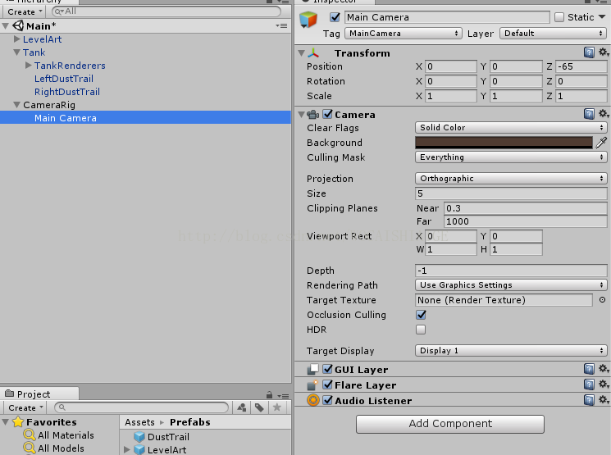
Task: Click the GameObject cube icon in Inspector
Action: click(308, 20)
